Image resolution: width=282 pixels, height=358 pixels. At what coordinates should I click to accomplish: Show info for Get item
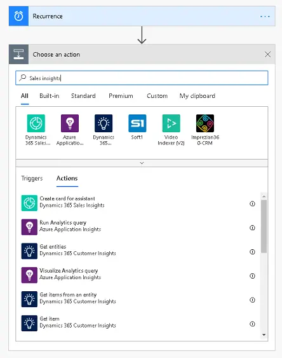252,324
